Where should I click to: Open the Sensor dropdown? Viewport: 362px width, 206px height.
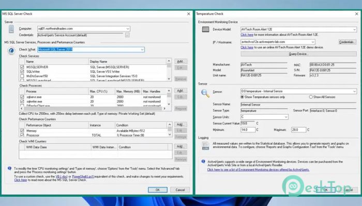354,91
